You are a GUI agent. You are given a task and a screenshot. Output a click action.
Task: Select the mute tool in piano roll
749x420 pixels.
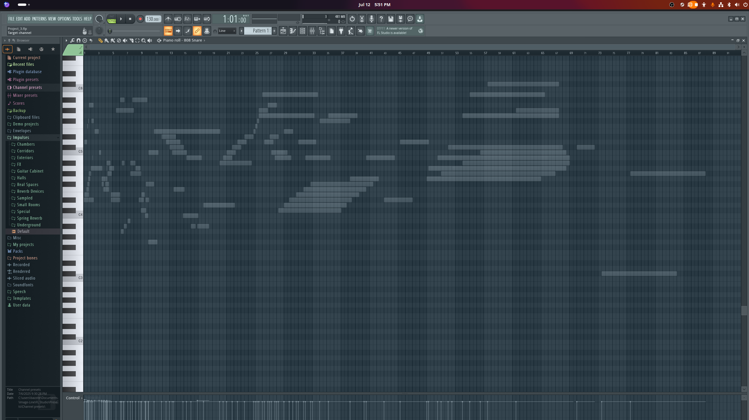125,41
